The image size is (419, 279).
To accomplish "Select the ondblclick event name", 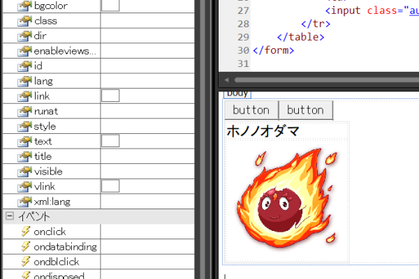I will (57, 262).
